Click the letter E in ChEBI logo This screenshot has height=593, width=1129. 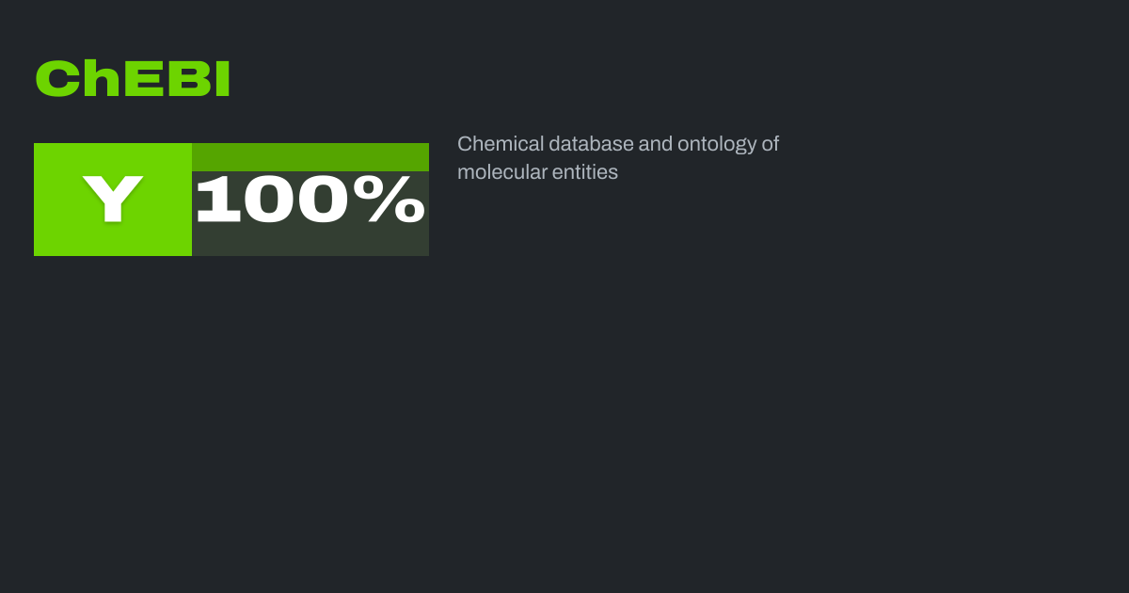click(x=141, y=80)
